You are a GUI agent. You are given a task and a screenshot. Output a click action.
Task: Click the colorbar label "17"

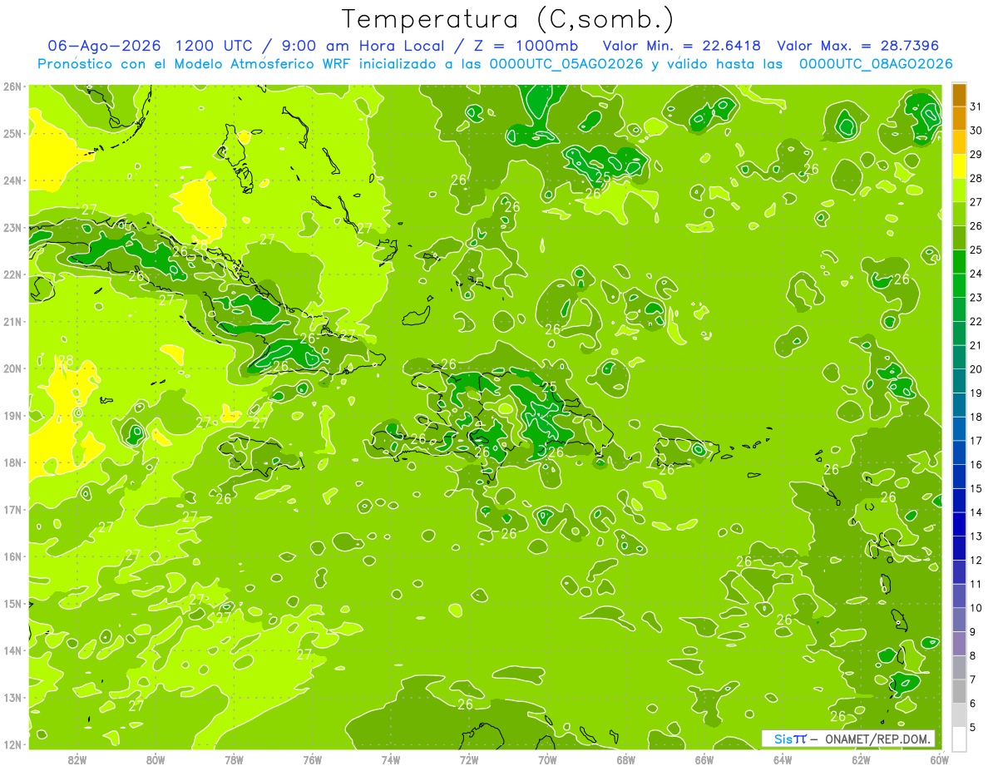tap(976, 441)
